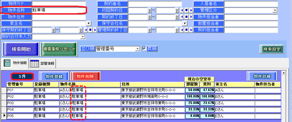
Task: Open calendar for 保守契約終了日 start date
Action: click(53, 30)
